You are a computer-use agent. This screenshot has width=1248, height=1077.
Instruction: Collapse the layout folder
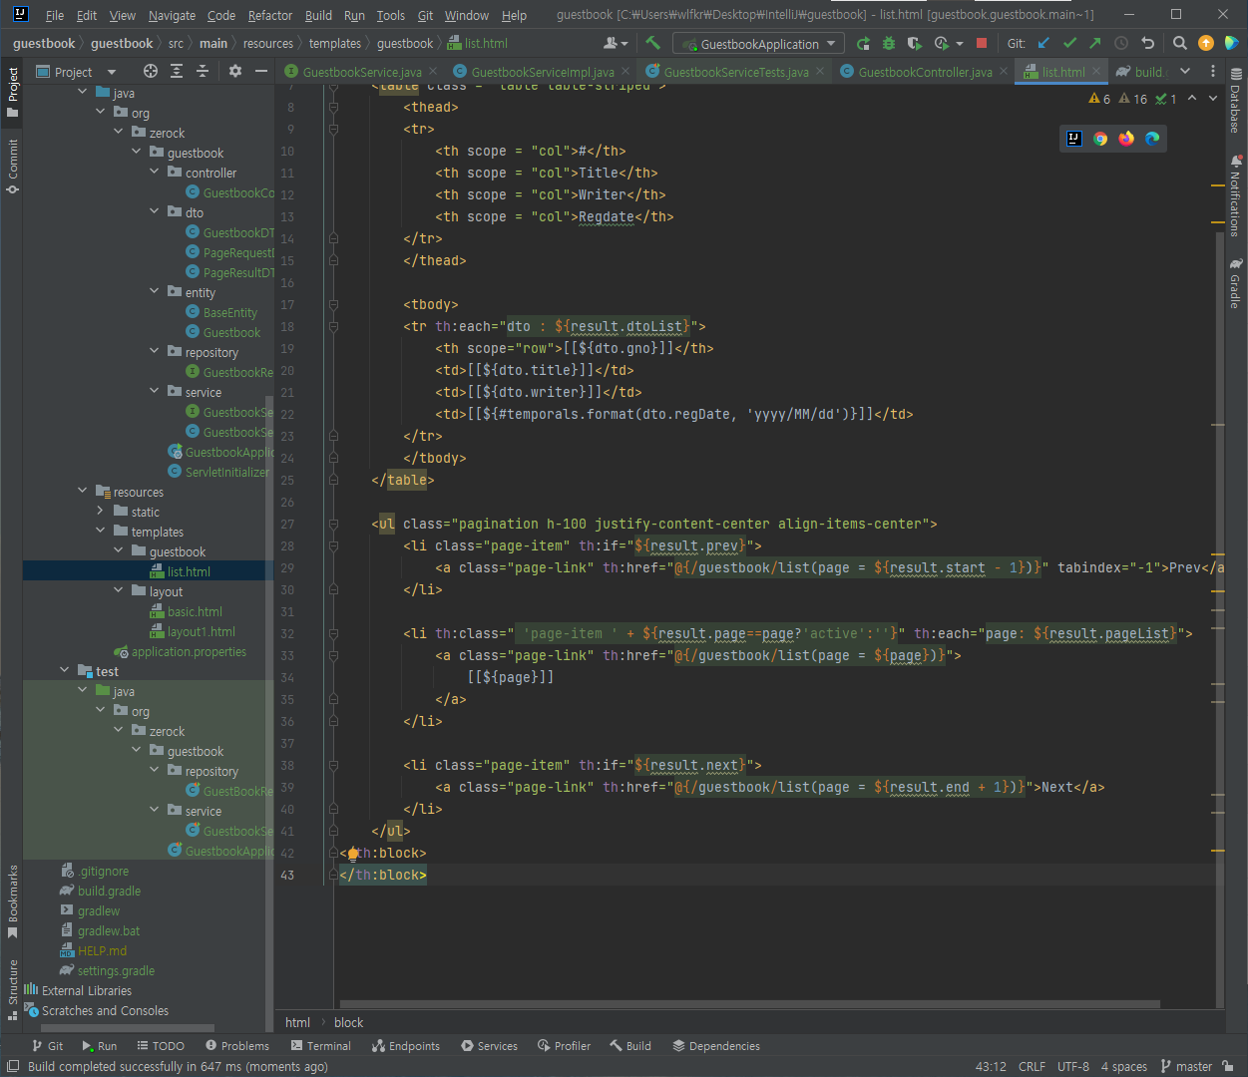(119, 590)
